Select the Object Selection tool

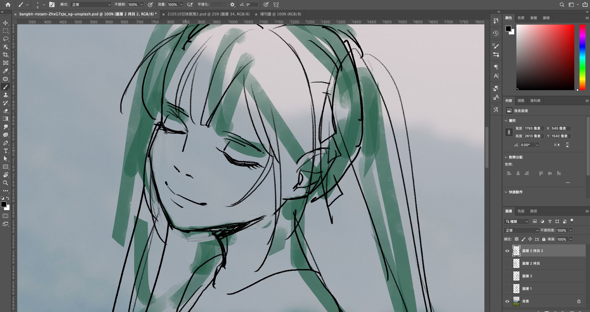click(x=6, y=47)
